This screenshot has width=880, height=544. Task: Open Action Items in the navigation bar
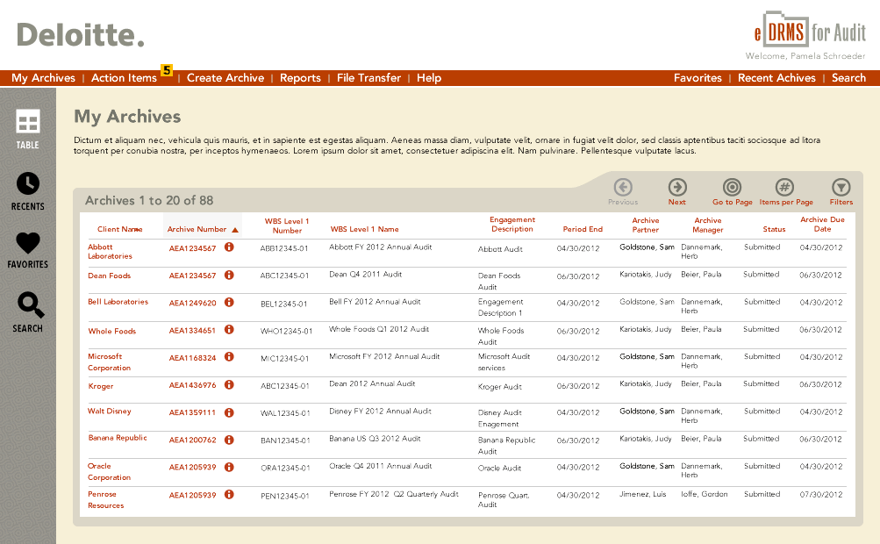point(124,78)
